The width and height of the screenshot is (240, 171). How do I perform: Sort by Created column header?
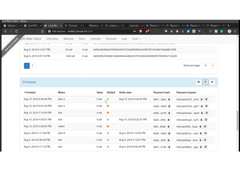tap(30, 92)
